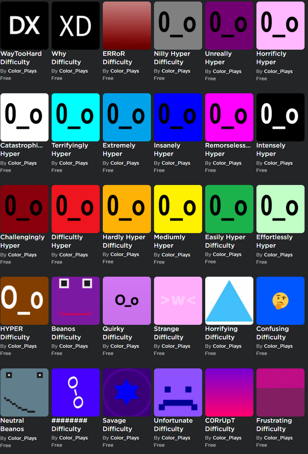Click the Savage Difficulty blue star icon
The height and width of the screenshot is (454, 308).
pos(127,392)
